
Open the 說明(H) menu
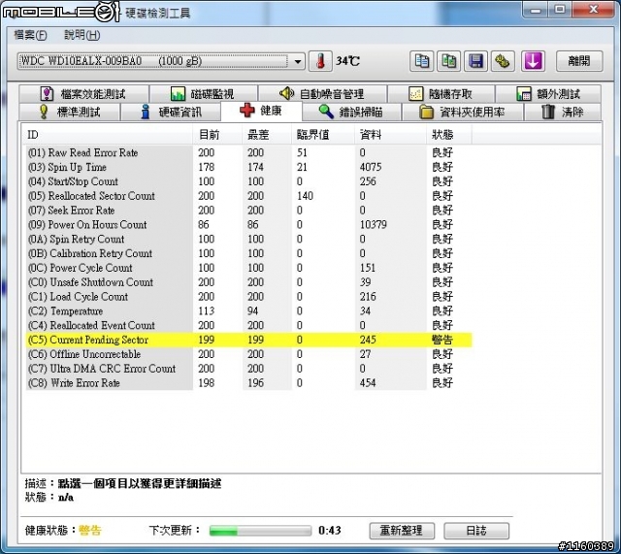tap(82, 35)
